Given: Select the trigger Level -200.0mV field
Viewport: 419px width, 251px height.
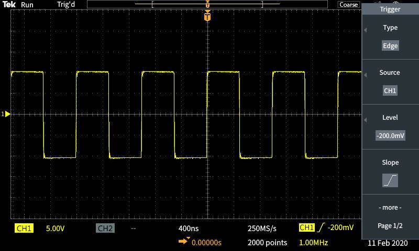Looking at the screenshot, I should pos(390,135).
